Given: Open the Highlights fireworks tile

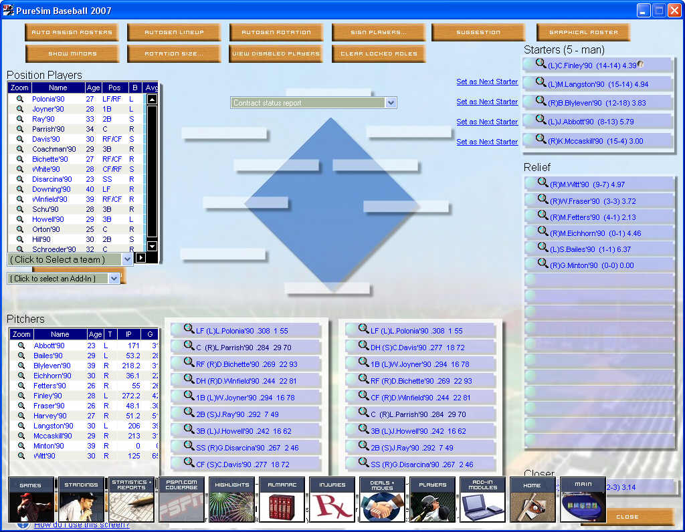Looking at the screenshot, I should (x=231, y=500).
